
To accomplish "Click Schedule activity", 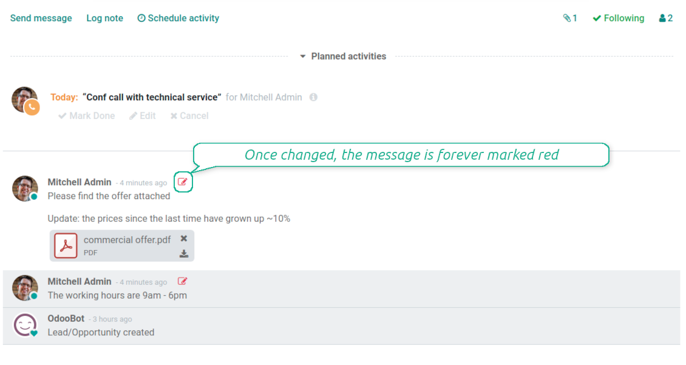I will 178,18.
